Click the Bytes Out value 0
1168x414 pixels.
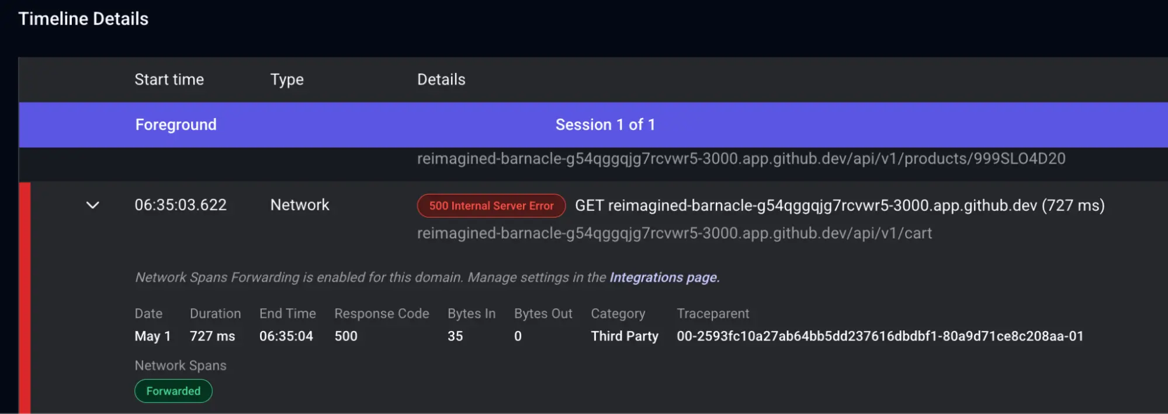pos(518,336)
